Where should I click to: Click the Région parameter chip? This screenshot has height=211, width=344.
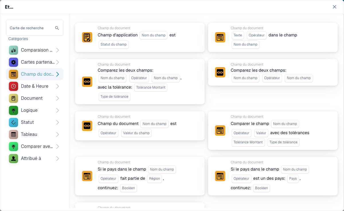155,179
